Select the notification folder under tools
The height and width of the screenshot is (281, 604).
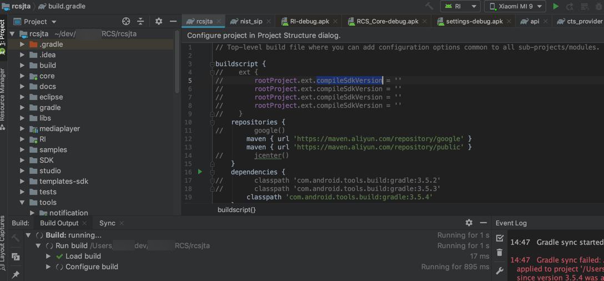click(69, 213)
